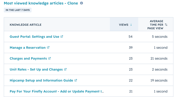Open the Guest Portal: Settings and Use article
Screen dimensions: 176x97
click(34, 37)
